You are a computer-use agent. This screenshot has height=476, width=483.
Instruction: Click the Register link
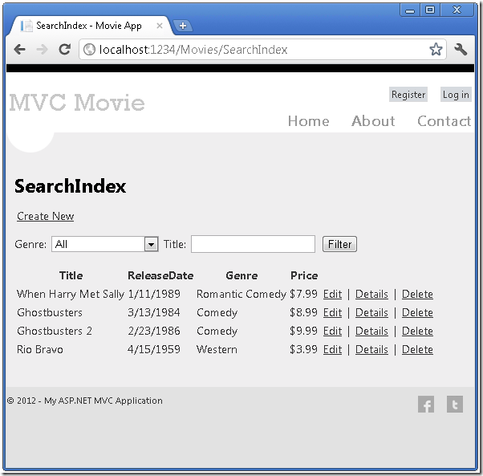click(408, 95)
